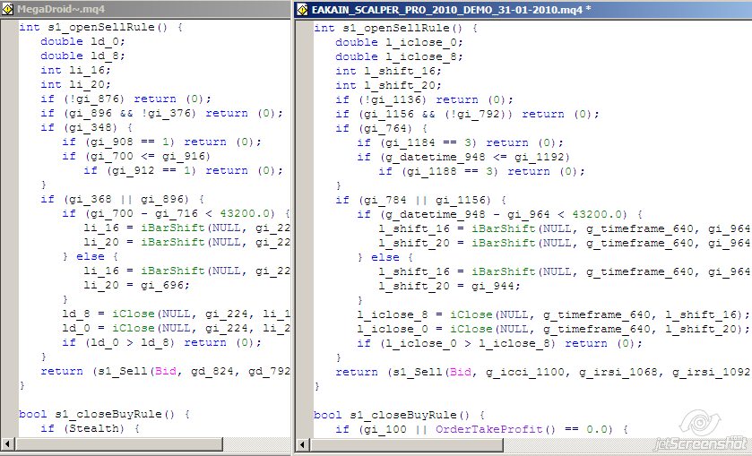Click 'if (!gi_876) return (0);' line

(125, 99)
